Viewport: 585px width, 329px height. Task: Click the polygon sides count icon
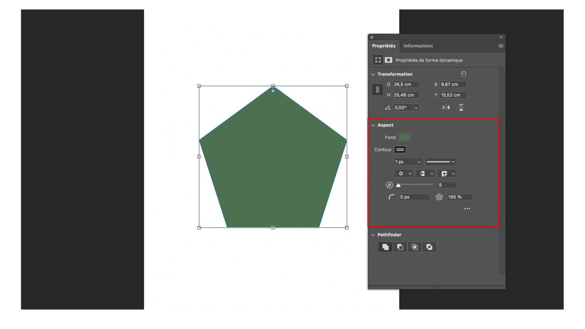click(x=389, y=185)
